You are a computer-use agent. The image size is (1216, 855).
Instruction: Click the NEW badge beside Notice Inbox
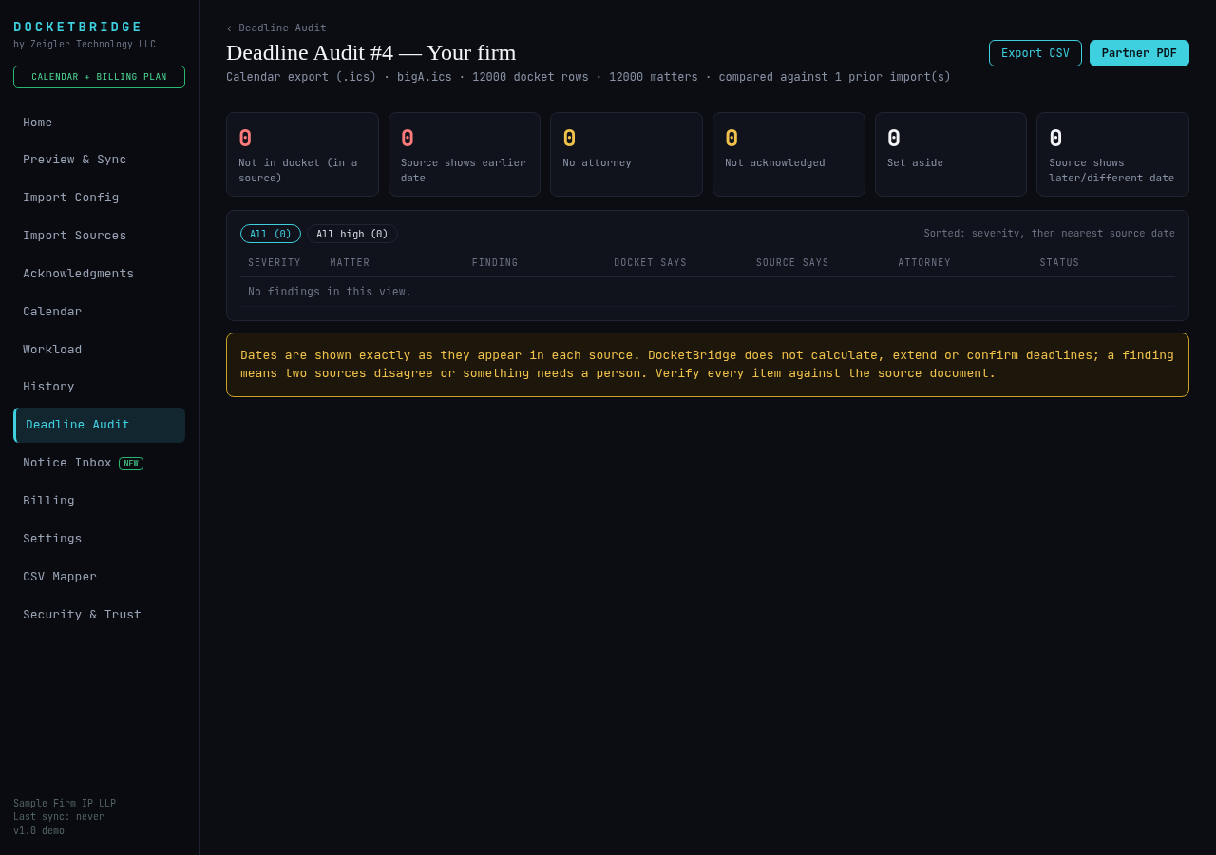click(x=131, y=464)
